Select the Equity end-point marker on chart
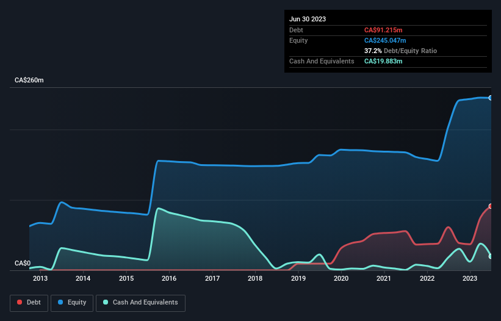The image size is (501, 321). click(x=491, y=98)
